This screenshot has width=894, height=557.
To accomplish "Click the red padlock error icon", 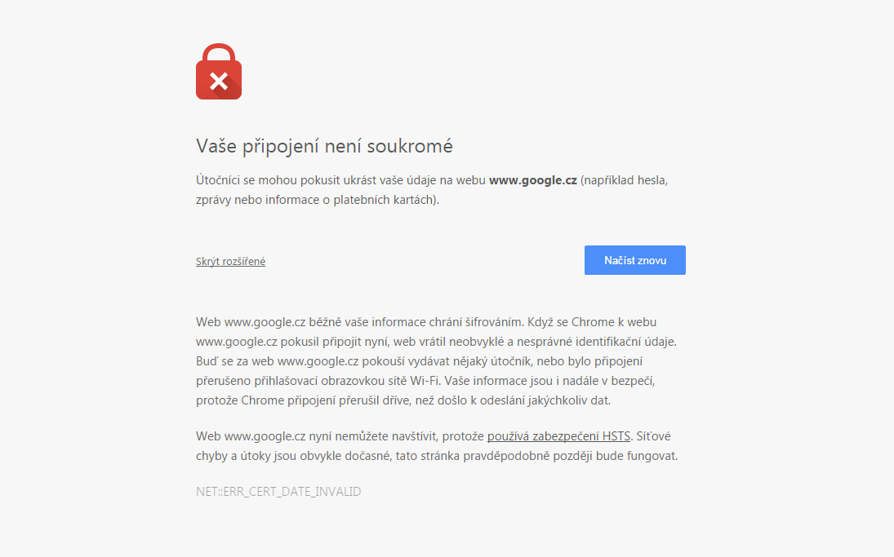I will [218, 71].
